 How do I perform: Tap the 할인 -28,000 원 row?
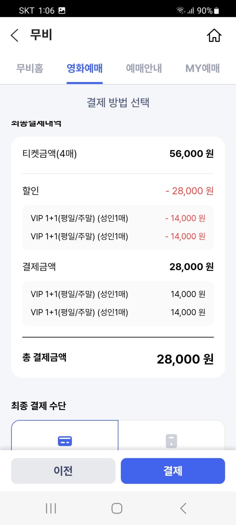point(118,191)
